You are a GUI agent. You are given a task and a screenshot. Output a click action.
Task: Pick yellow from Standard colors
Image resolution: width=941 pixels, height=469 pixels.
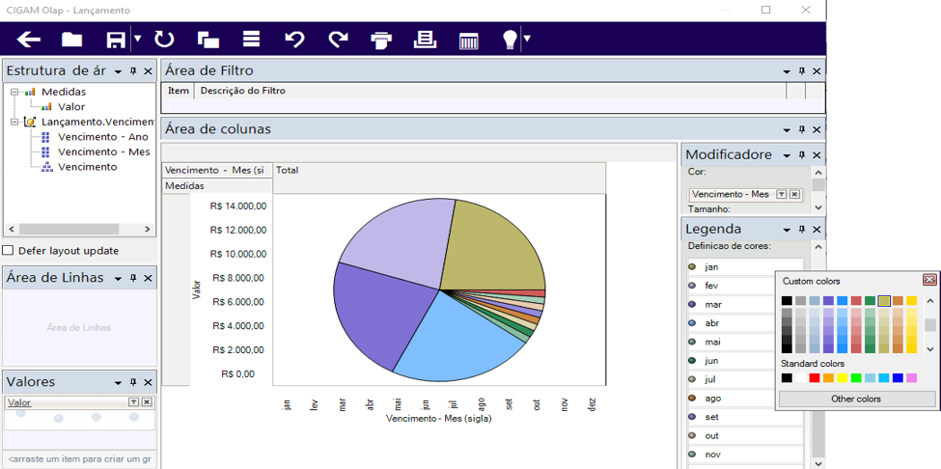click(842, 378)
